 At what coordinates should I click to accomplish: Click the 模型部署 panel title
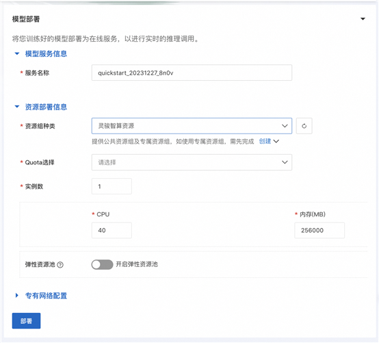coord(26,19)
